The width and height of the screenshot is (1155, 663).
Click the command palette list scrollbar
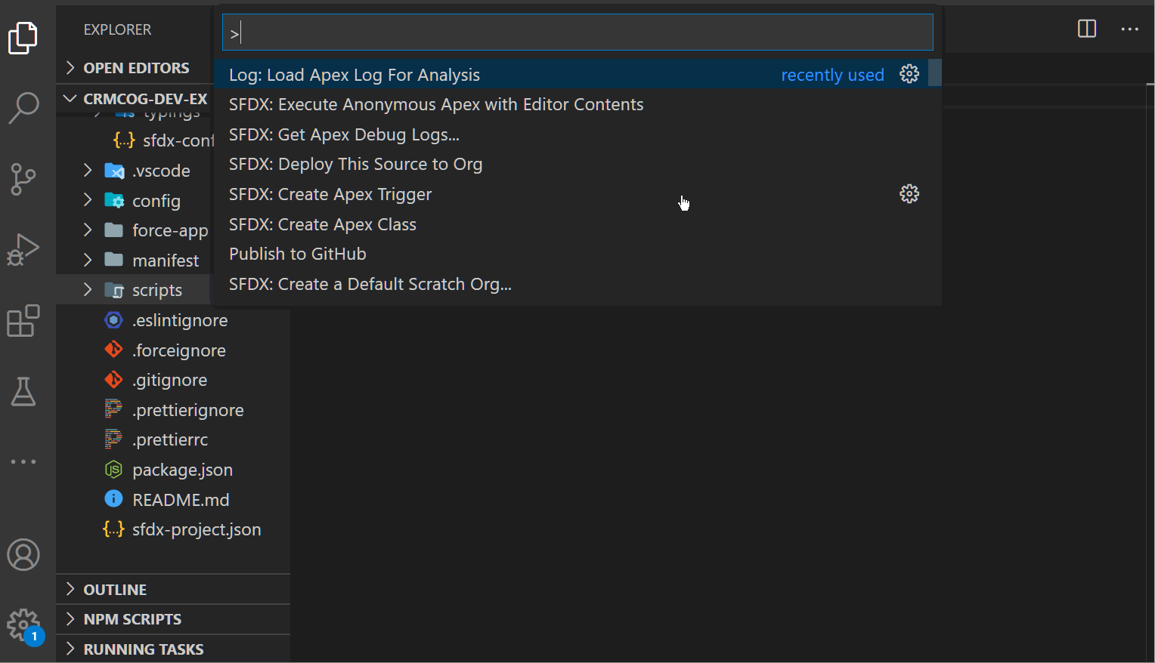[935, 73]
